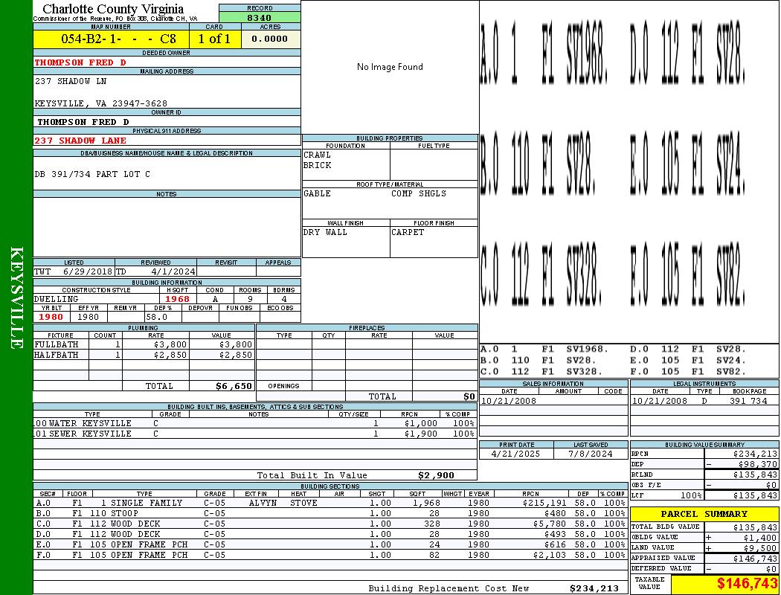Click HALFBATH fixture row
This screenshot has height=595, width=781.
(144, 355)
